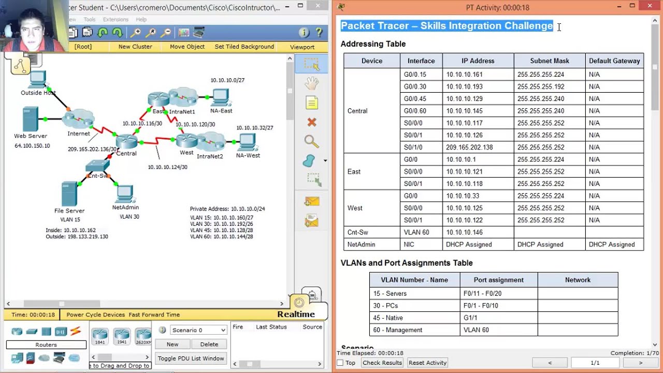This screenshot has height=373, width=663.
Task: Click the Zoom Out magnifier
Action: coord(166,33)
